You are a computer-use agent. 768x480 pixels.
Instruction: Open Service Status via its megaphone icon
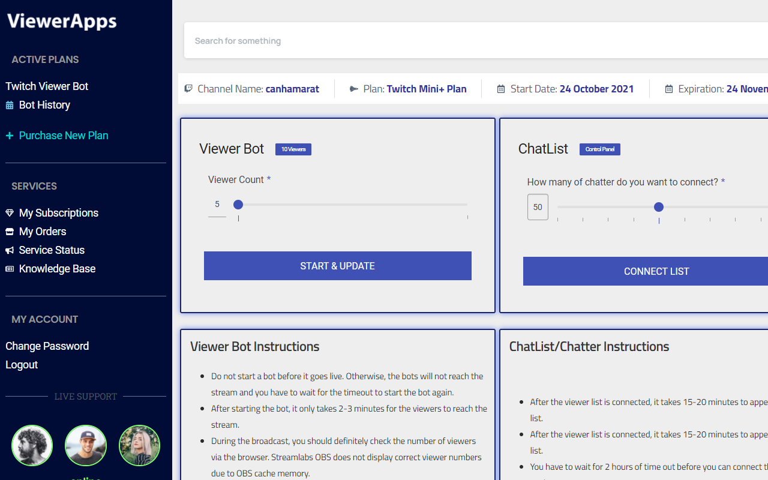tap(9, 250)
